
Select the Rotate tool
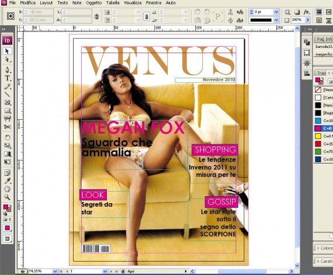point(7,138)
